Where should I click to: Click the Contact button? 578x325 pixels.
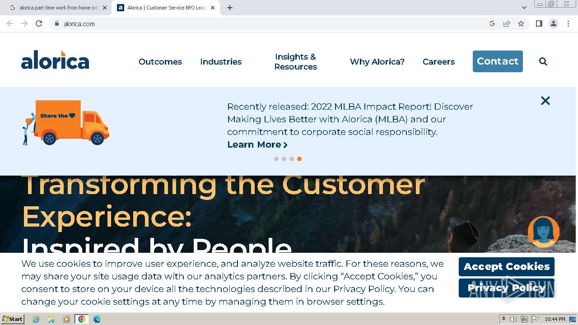tap(498, 61)
